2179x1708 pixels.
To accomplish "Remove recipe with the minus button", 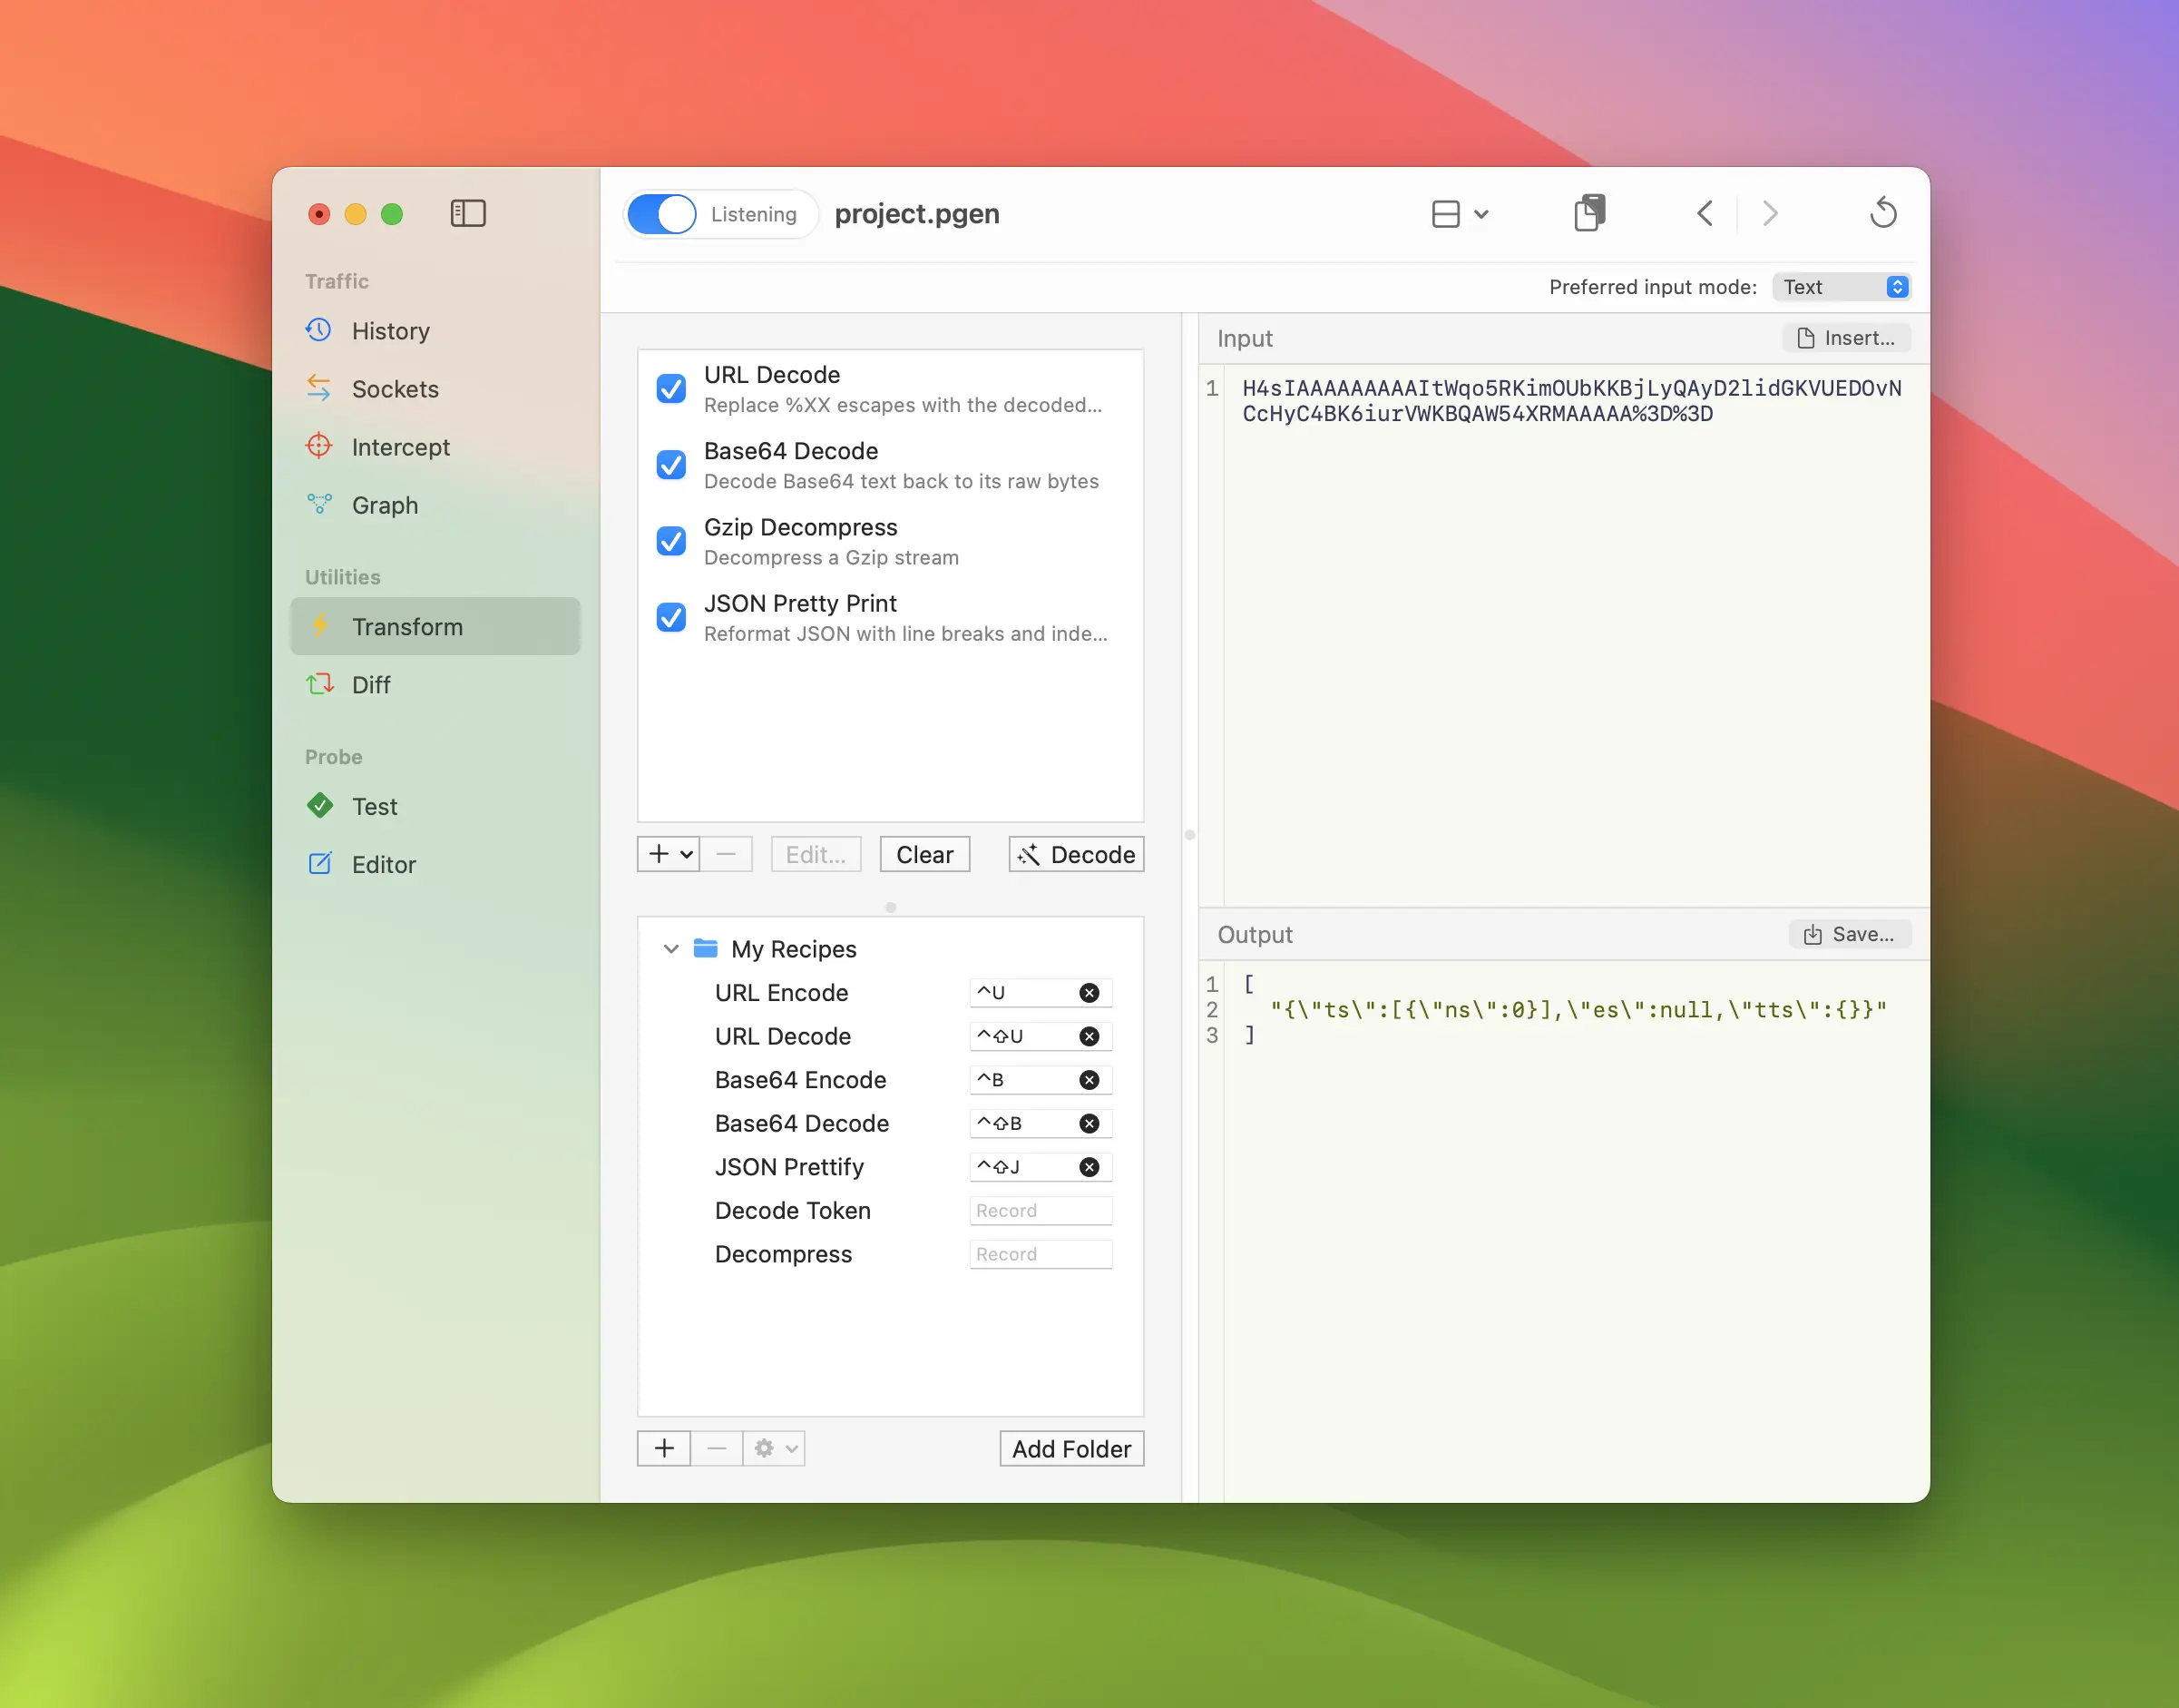I will point(717,1448).
